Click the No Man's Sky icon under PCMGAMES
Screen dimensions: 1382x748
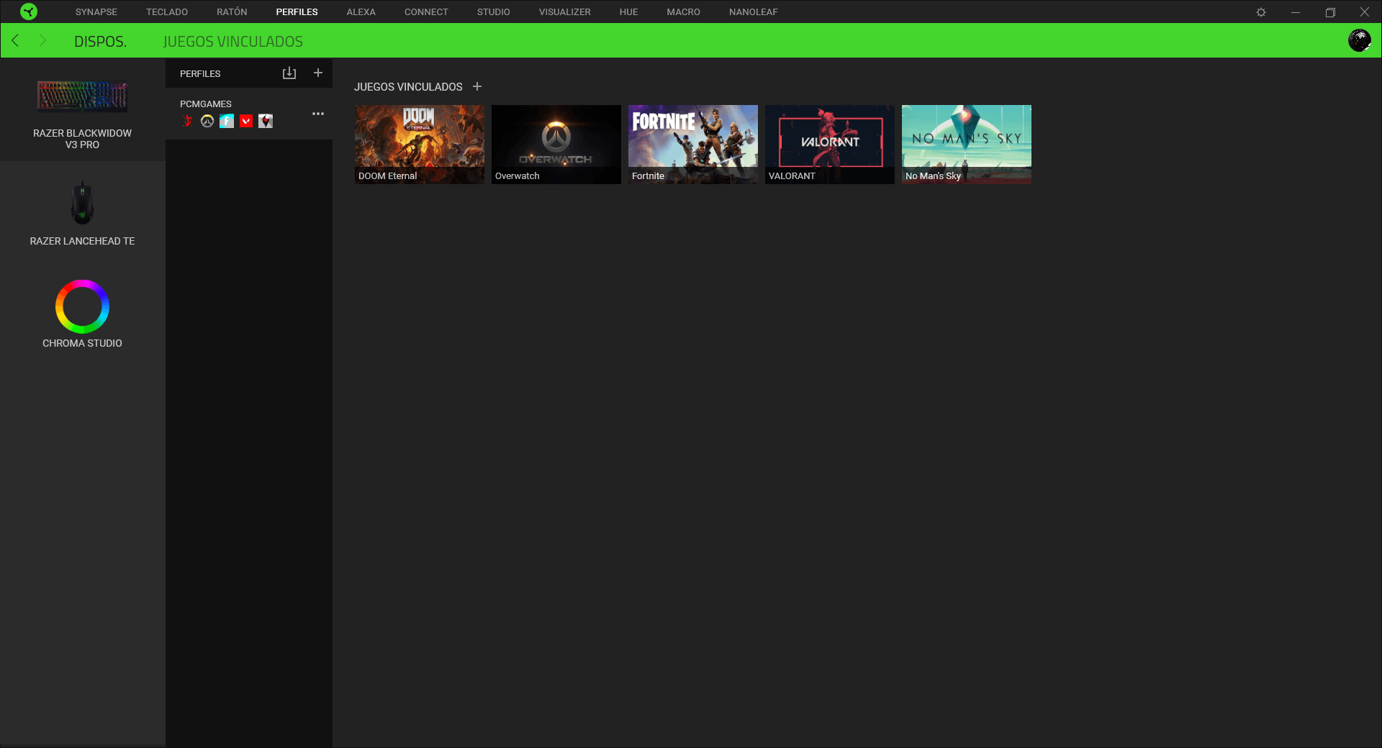tap(266, 121)
